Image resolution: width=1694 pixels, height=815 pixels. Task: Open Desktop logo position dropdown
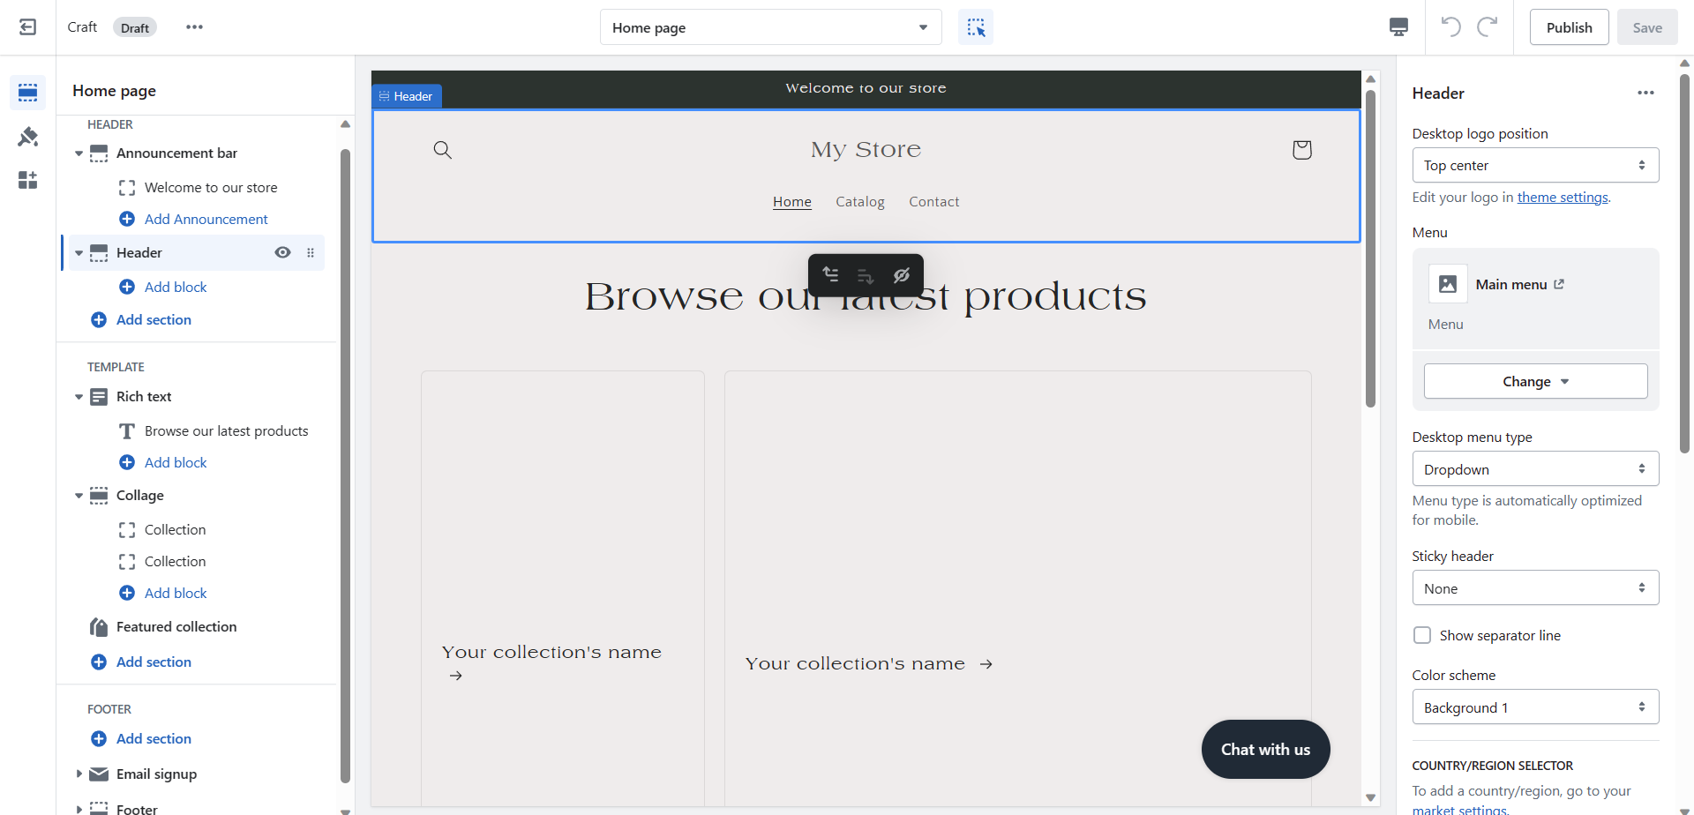(1535, 165)
